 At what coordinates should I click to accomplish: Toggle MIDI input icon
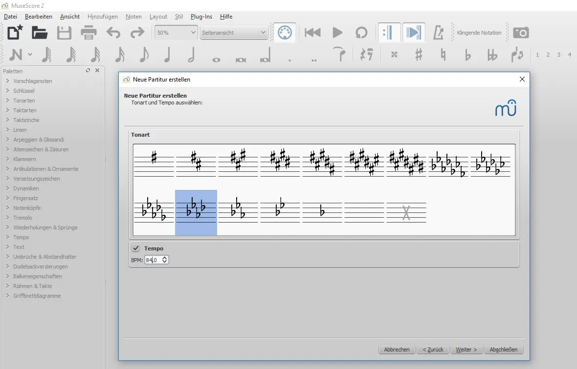285,33
